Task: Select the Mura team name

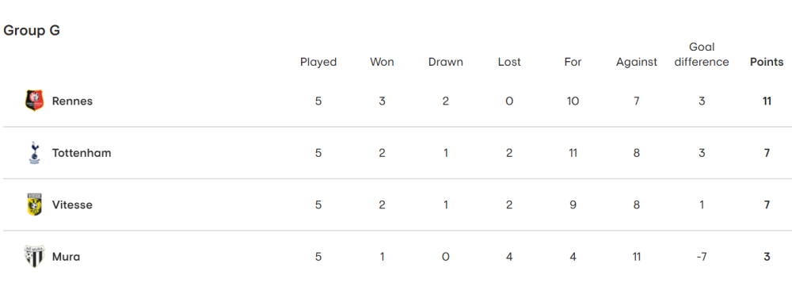Action: (67, 257)
